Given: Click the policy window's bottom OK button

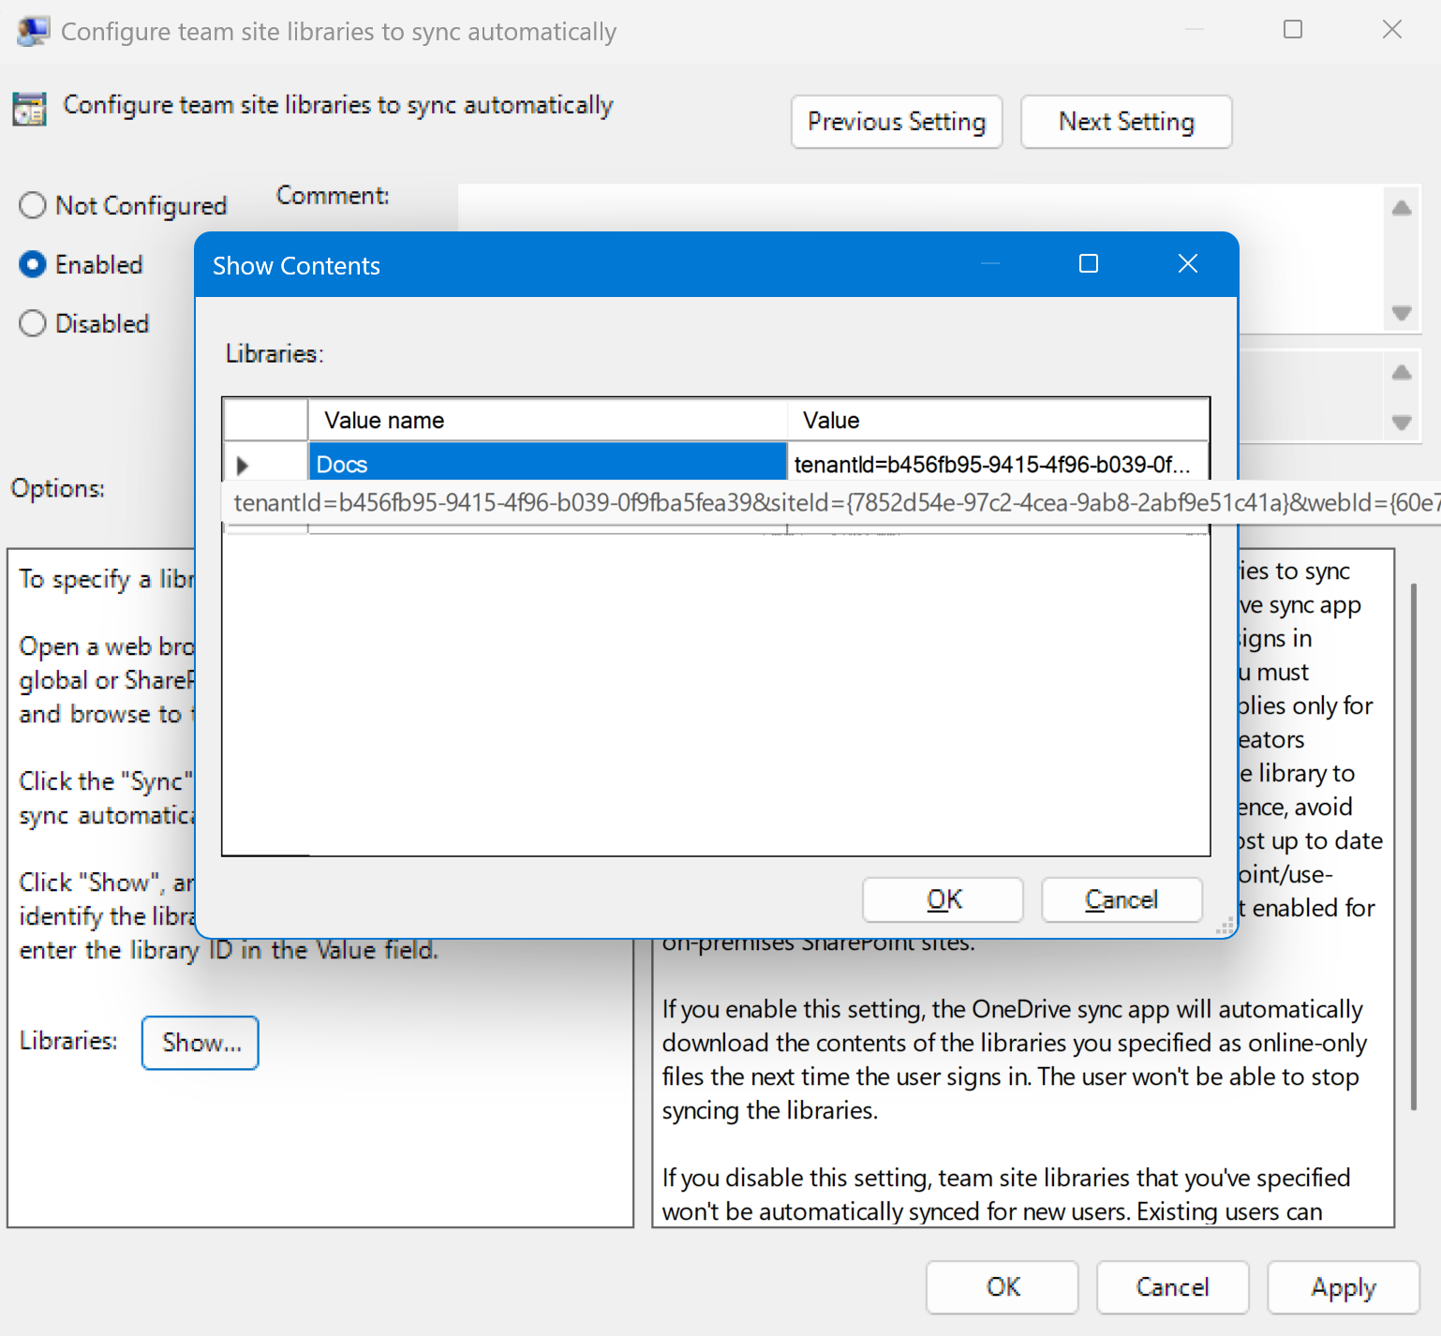Looking at the screenshot, I should [1002, 1287].
